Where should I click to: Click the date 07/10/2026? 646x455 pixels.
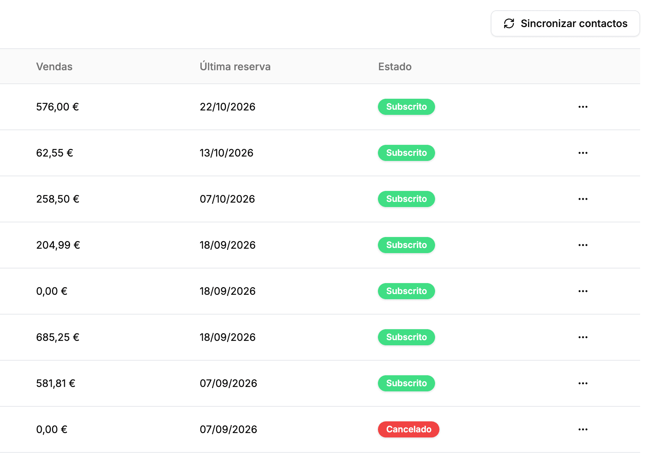(x=227, y=199)
